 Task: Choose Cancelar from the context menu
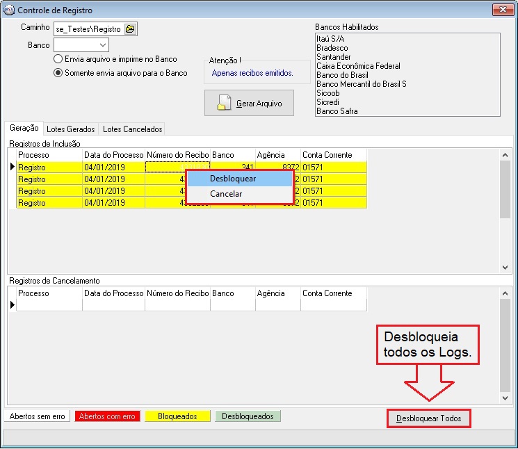(226, 194)
